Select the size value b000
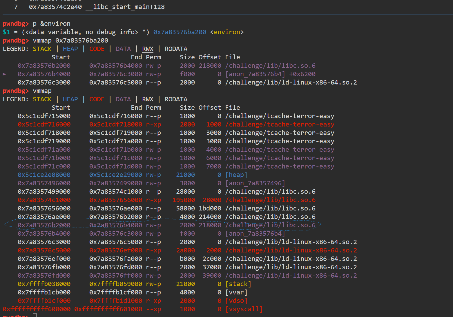453x317 pixels. click(x=187, y=259)
